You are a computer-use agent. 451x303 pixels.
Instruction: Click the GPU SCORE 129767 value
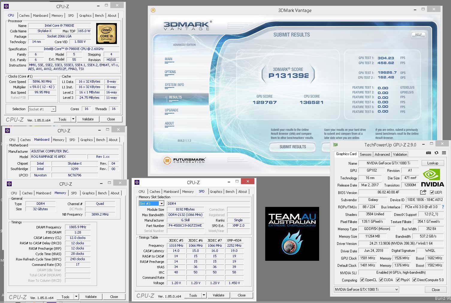coord(265,102)
